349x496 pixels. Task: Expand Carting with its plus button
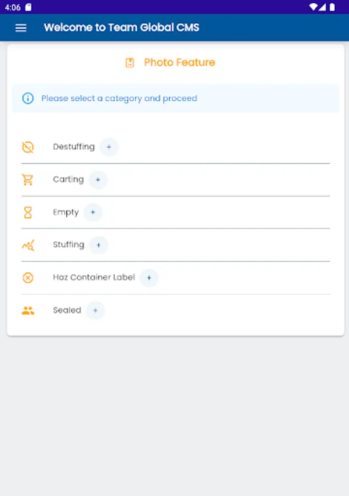pos(98,180)
